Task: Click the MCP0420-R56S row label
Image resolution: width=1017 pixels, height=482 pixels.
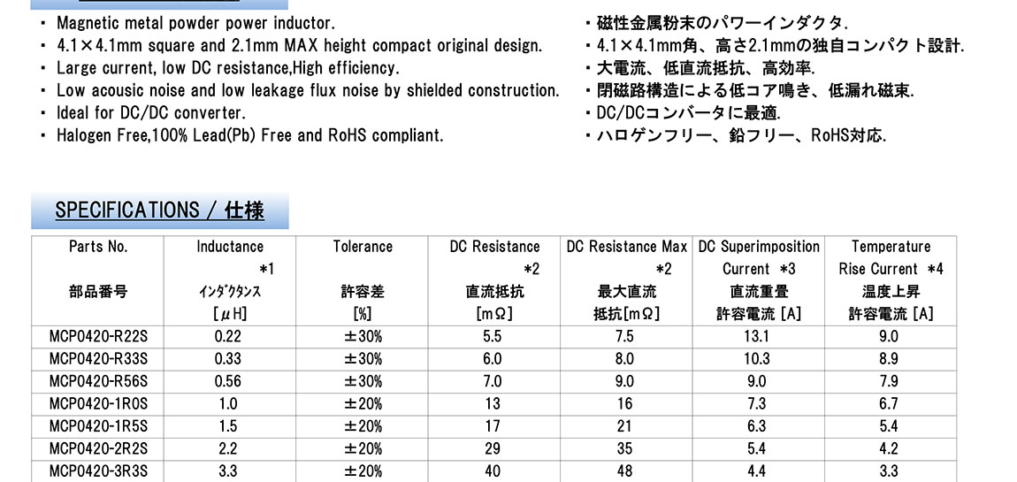Action: [x=98, y=381]
